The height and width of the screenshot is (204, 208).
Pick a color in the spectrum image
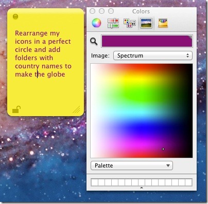(142, 110)
